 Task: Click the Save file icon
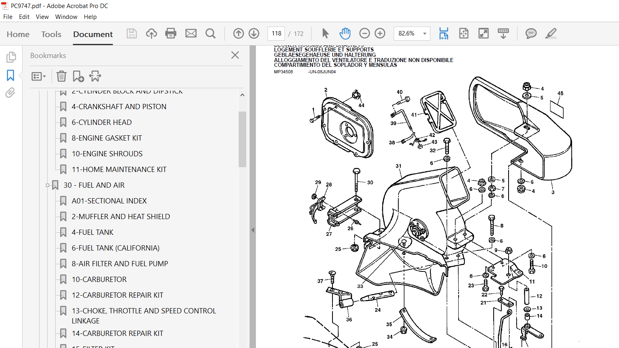(x=132, y=33)
